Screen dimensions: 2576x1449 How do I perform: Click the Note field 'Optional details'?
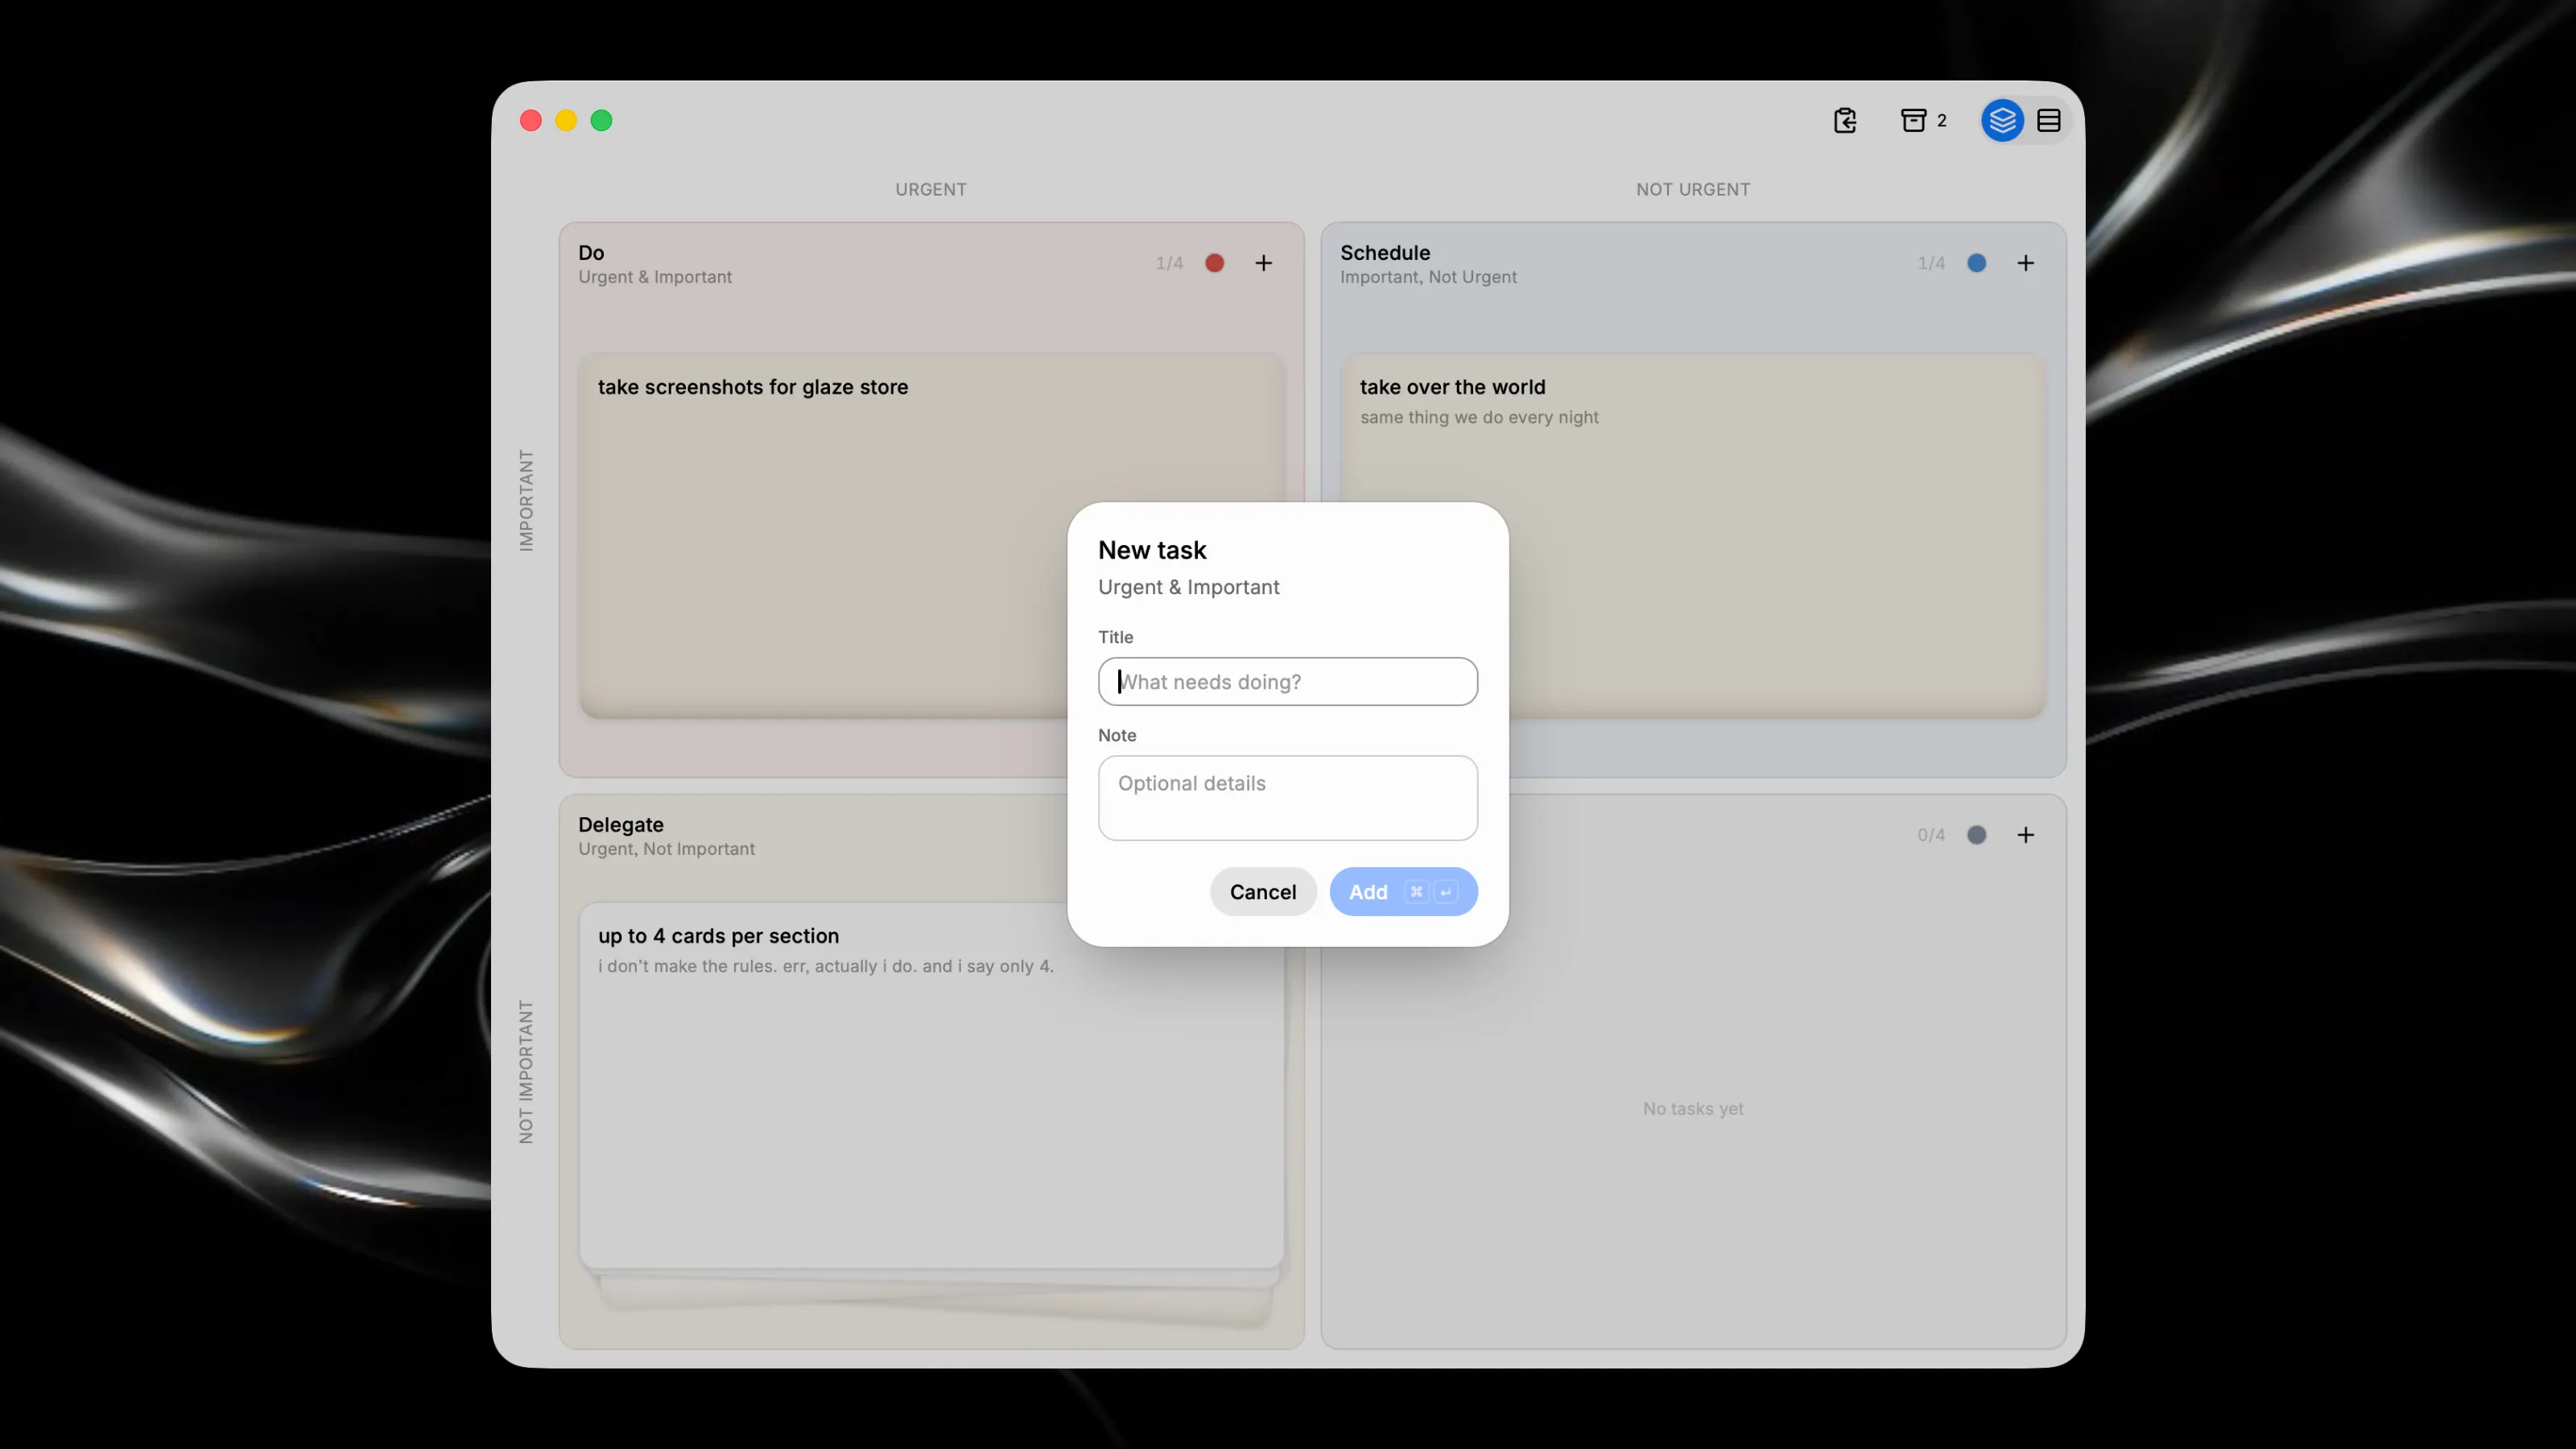click(x=1287, y=798)
